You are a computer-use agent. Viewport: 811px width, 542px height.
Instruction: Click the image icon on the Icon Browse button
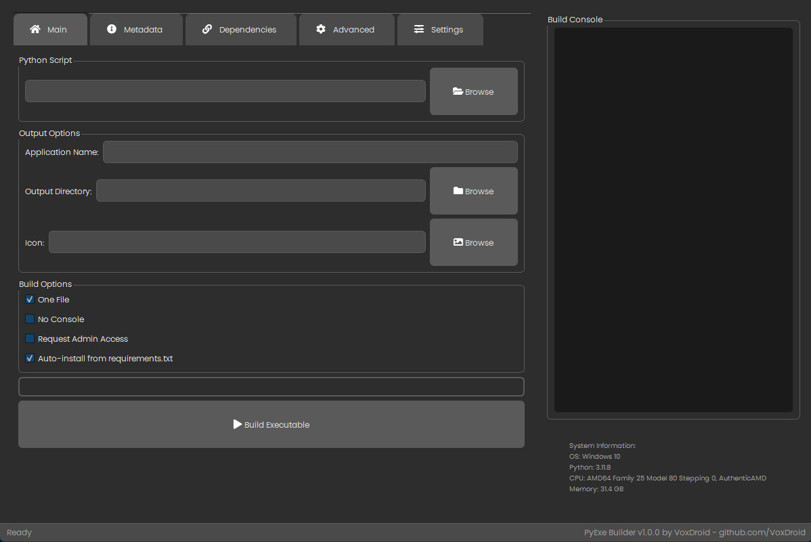(459, 242)
